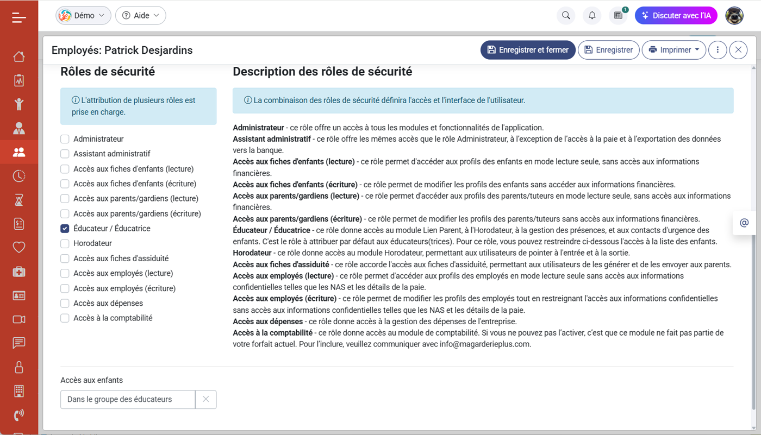The width and height of the screenshot is (761, 435).
Task: Open the main navigation hamburger menu
Action: tap(18, 17)
